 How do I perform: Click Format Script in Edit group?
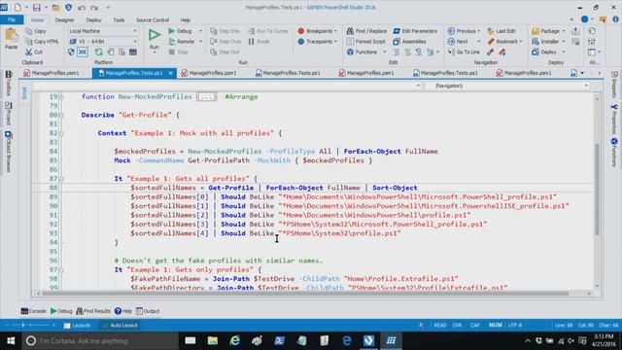tap(365, 41)
